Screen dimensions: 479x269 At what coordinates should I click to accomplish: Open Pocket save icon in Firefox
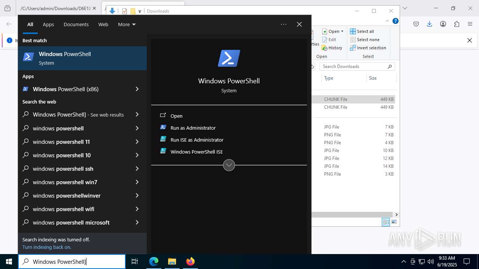coord(416,24)
